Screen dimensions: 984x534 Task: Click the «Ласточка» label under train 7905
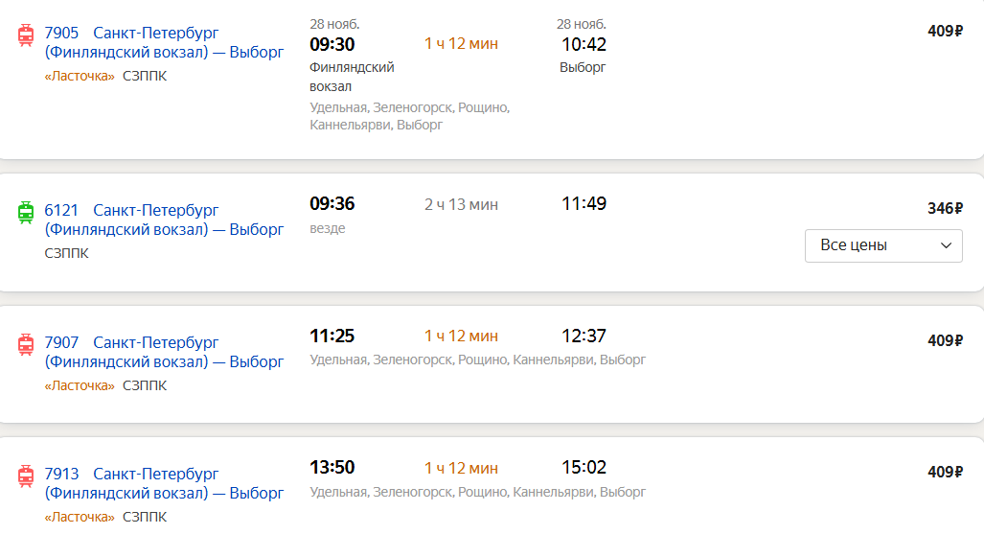tap(80, 76)
